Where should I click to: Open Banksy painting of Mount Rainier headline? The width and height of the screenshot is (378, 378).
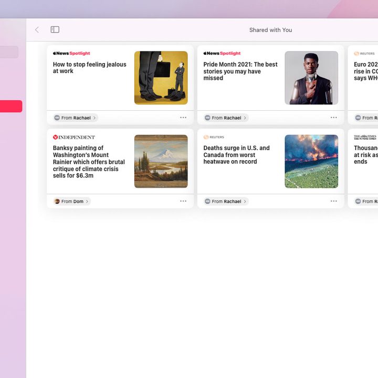89,162
